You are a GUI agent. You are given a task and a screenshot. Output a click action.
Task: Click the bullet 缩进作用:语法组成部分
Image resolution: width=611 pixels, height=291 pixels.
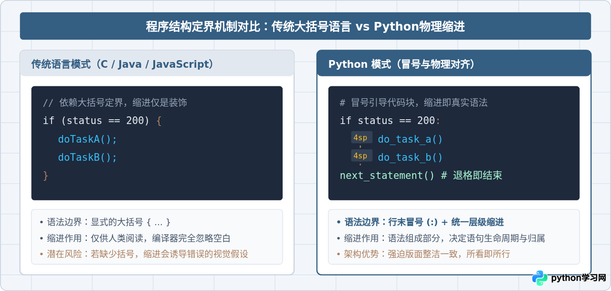coord(441,238)
